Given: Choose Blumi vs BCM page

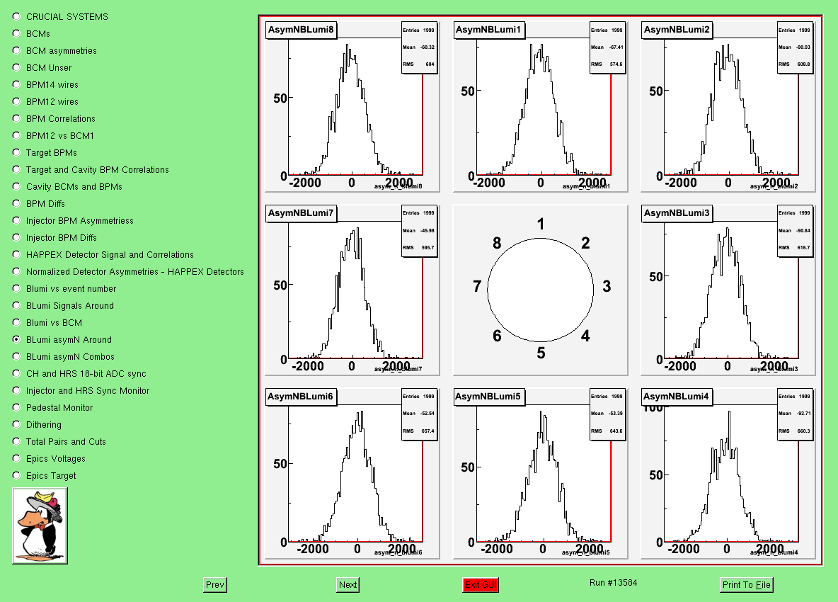Looking at the screenshot, I should point(16,323).
